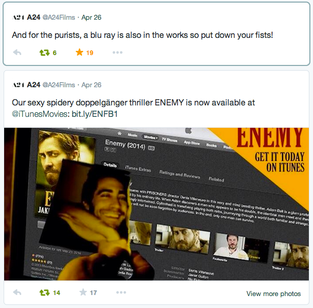Unfavorite the blu ray tweet star
This screenshot has width=313, height=308.
tap(79, 52)
